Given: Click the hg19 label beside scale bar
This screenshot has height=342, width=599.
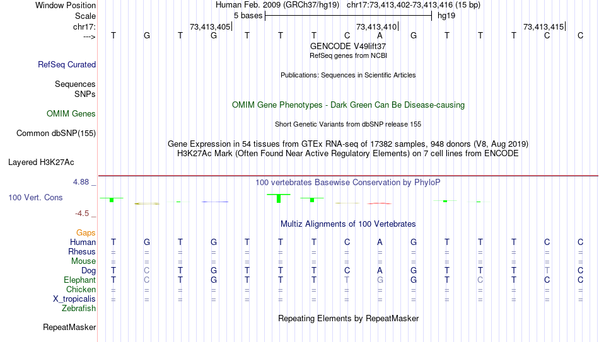Looking at the screenshot, I should 446,16.
